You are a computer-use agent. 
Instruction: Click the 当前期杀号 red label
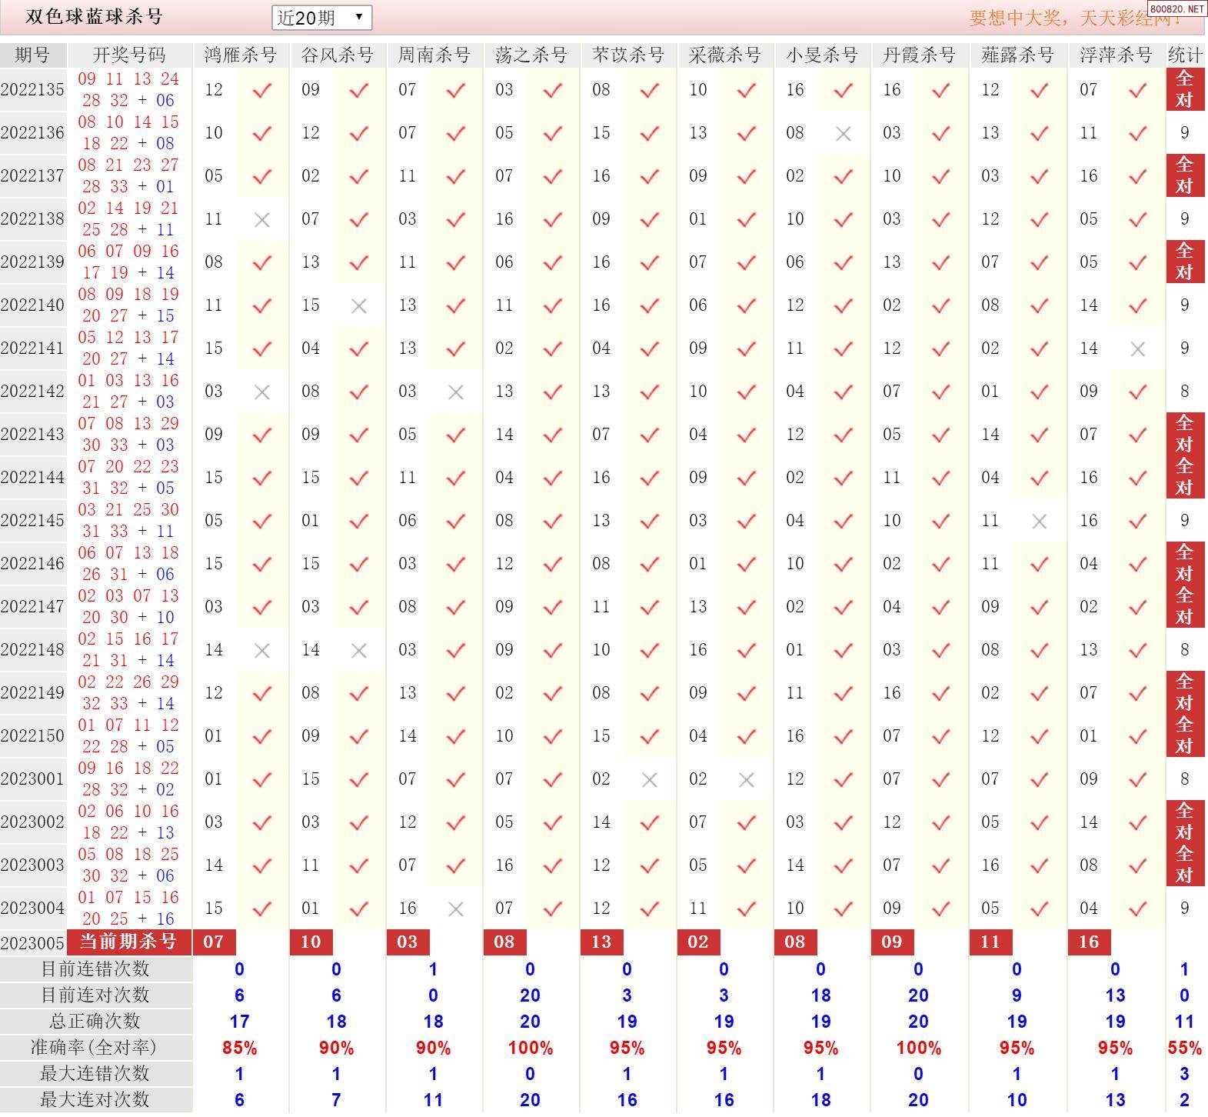pyautogui.click(x=129, y=942)
